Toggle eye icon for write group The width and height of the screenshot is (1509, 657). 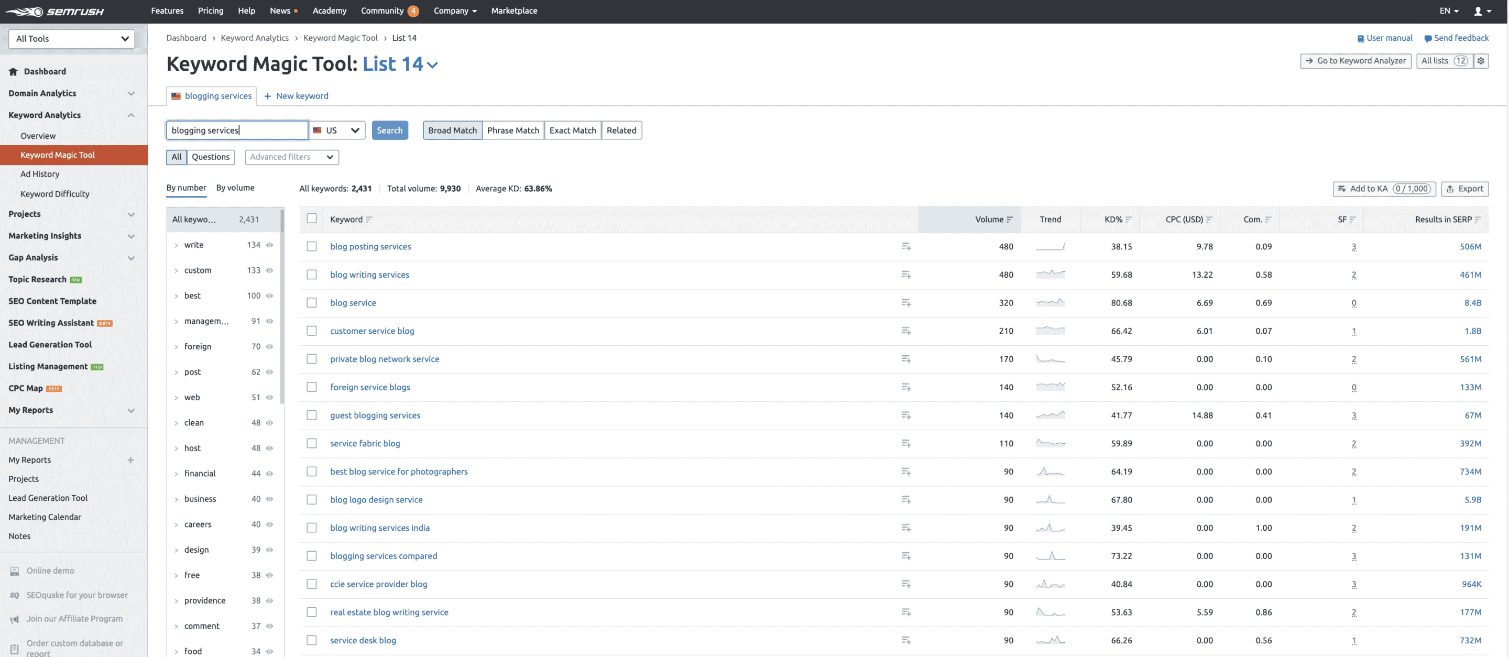coord(269,245)
